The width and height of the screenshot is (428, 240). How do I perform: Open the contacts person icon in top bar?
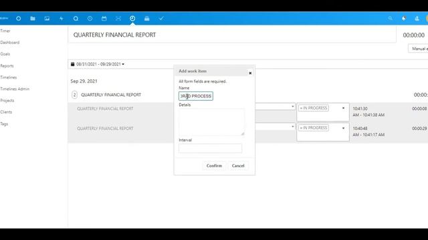[417, 19]
